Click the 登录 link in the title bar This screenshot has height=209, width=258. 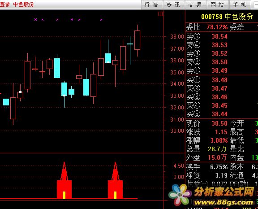click(x=5, y=4)
